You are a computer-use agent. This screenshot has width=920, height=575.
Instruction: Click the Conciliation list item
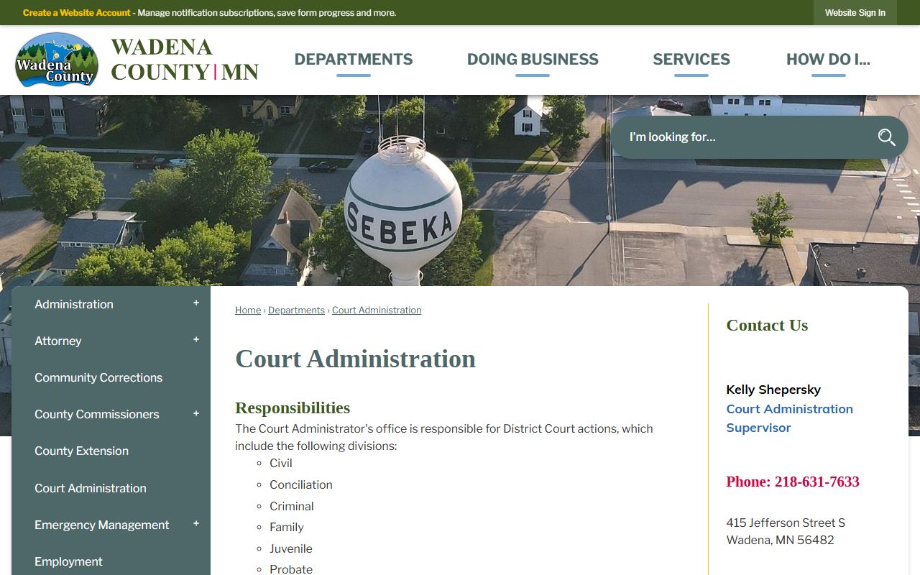[301, 484]
